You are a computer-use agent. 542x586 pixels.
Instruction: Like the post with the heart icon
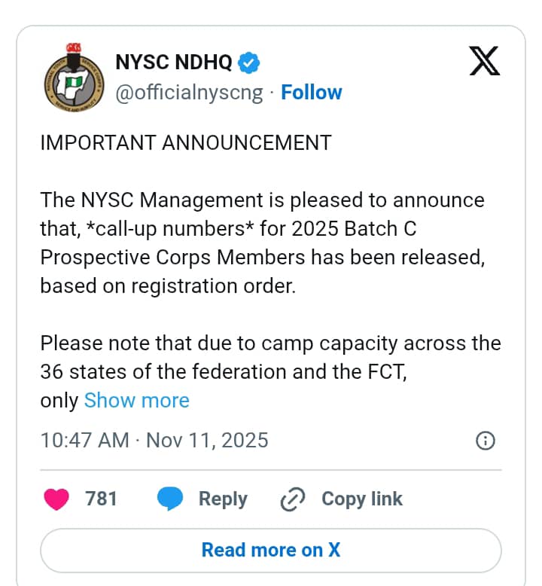coord(57,499)
